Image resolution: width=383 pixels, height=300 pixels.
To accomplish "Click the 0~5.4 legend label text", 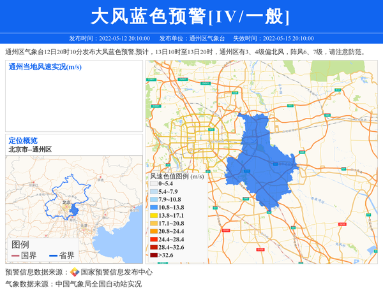I will [165, 183].
